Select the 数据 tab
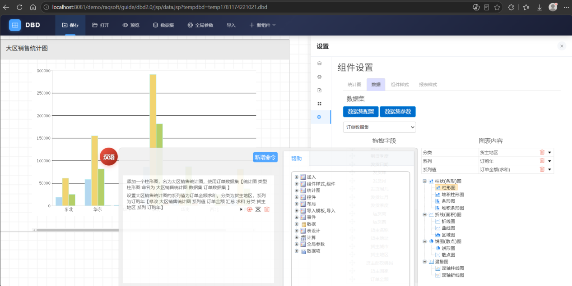The height and width of the screenshot is (286, 572). point(376,85)
